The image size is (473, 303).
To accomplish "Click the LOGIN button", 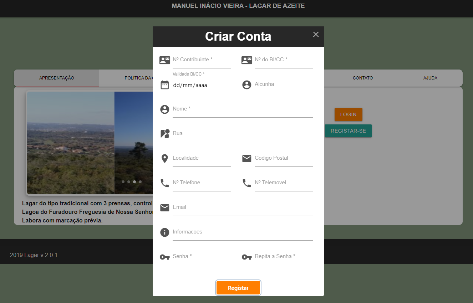I will click(348, 114).
